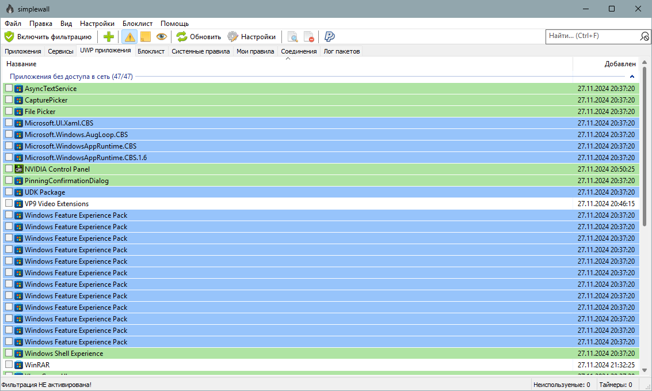
Task: Select the UWP приложения tab
Action: (106, 50)
